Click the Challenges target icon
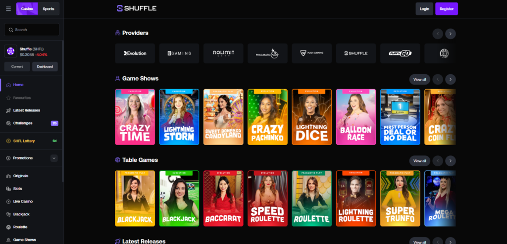 pos(8,123)
